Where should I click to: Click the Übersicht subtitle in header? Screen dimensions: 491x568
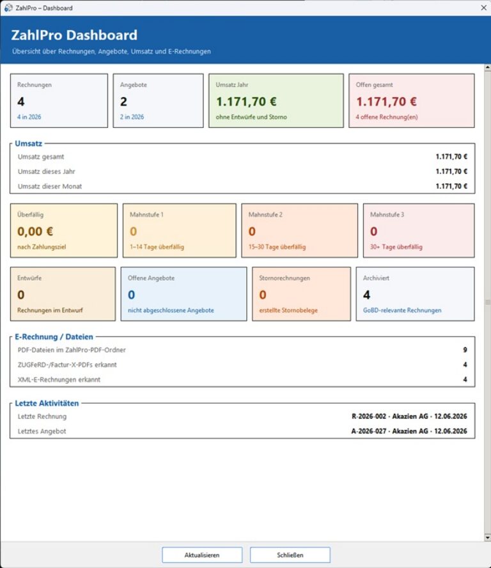111,51
